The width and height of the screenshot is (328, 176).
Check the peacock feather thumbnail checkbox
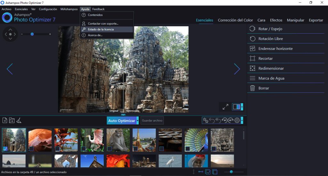coord(187,149)
